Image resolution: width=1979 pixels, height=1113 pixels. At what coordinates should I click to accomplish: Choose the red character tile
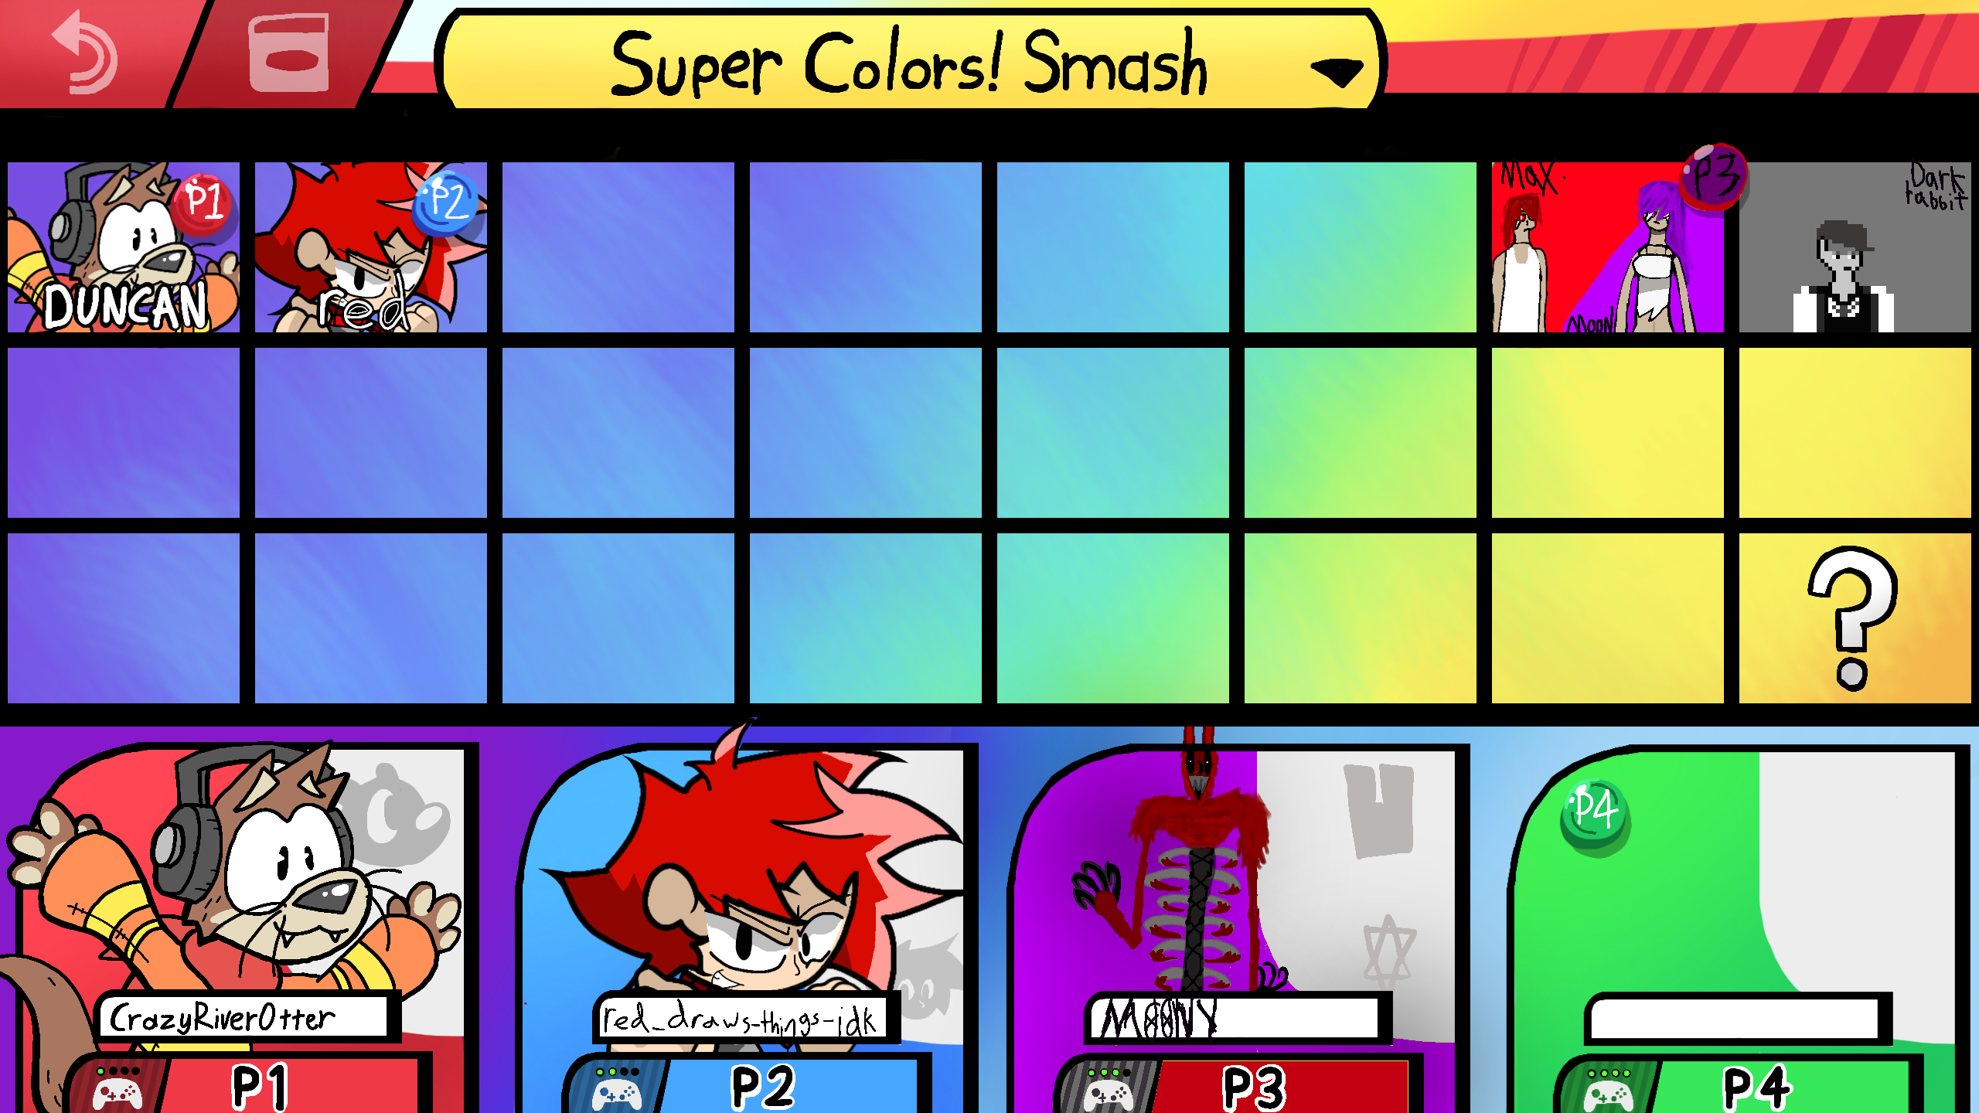pos(371,247)
